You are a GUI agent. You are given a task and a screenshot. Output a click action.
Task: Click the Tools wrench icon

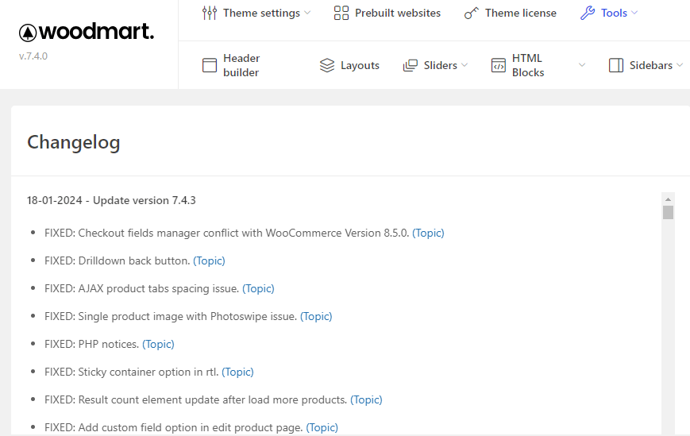click(587, 14)
